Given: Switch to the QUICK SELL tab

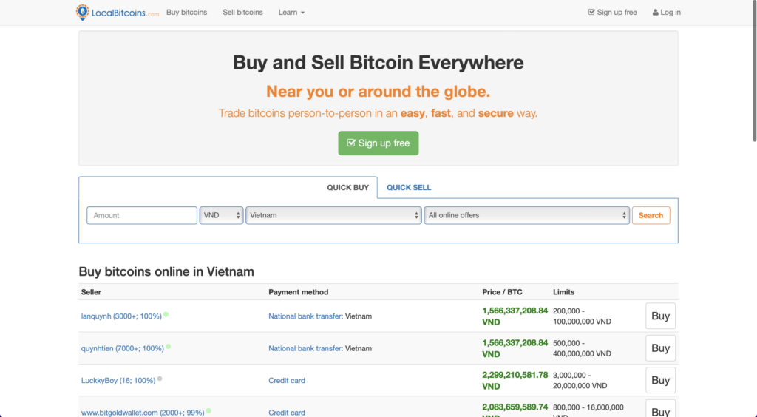Looking at the screenshot, I should pyautogui.click(x=409, y=187).
